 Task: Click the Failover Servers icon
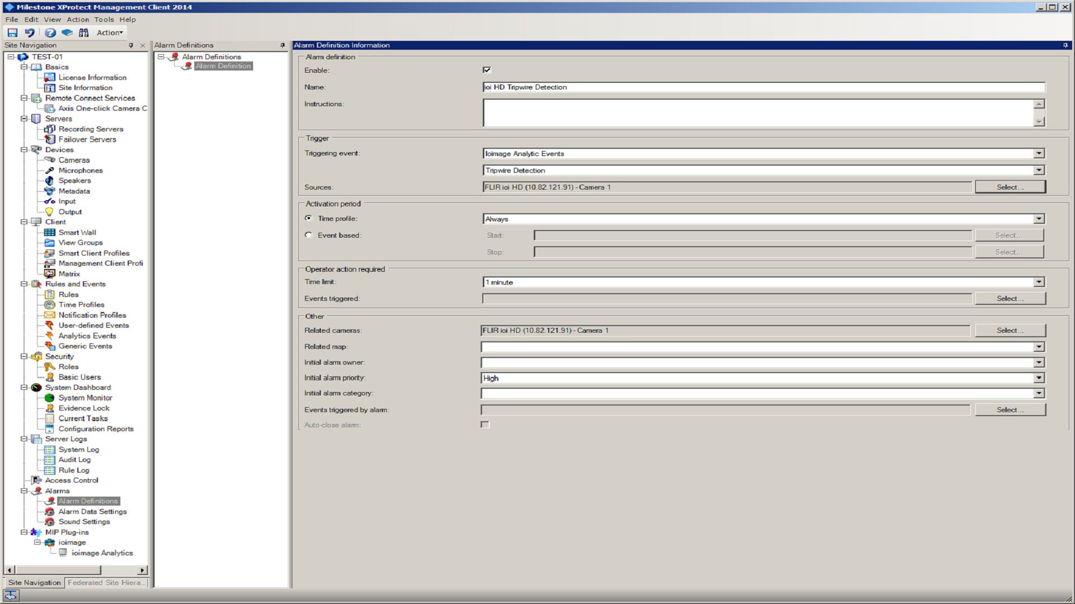(x=50, y=139)
